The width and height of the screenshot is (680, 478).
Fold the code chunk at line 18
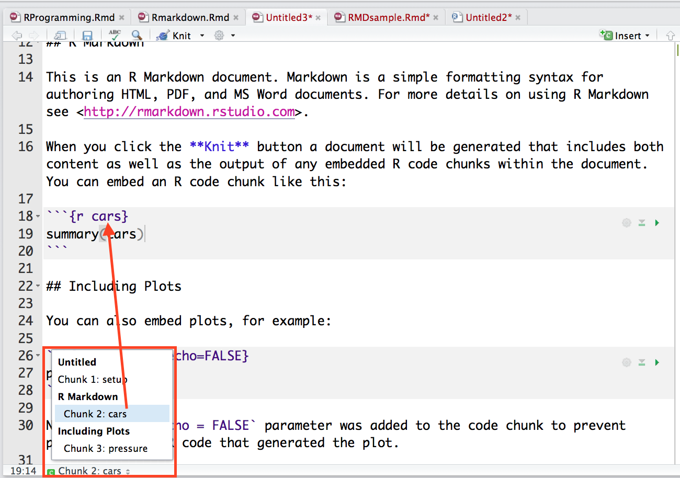tap(38, 217)
